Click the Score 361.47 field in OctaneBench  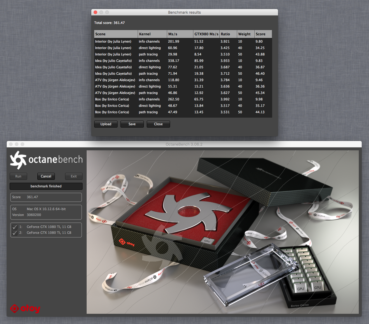[46, 197]
